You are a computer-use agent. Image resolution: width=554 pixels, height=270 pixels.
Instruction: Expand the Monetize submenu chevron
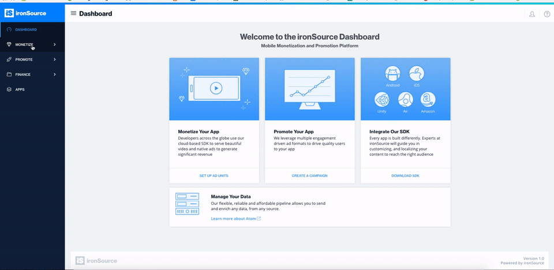pyautogui.click(x=55, y=44)
